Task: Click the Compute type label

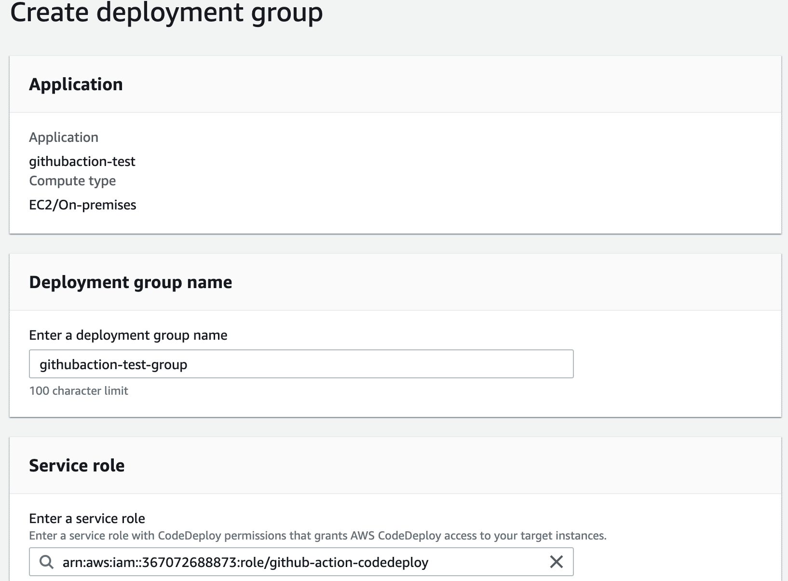Action: click(72, 180)
